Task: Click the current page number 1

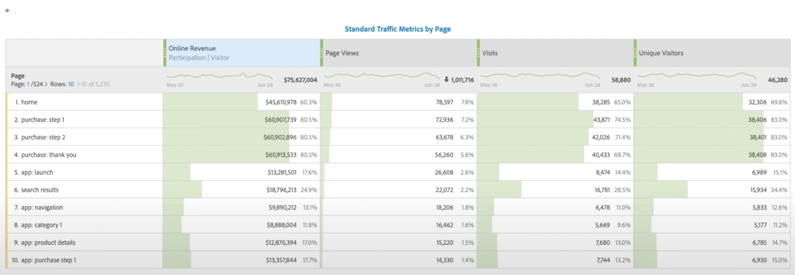Action: tap(28, 84)
